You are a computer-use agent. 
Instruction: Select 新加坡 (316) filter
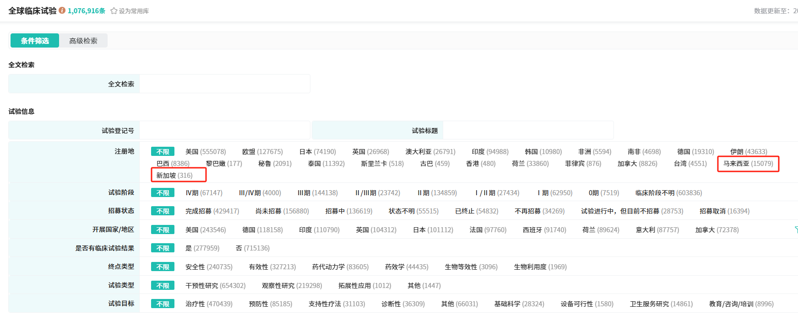click(x=174, y=176)
